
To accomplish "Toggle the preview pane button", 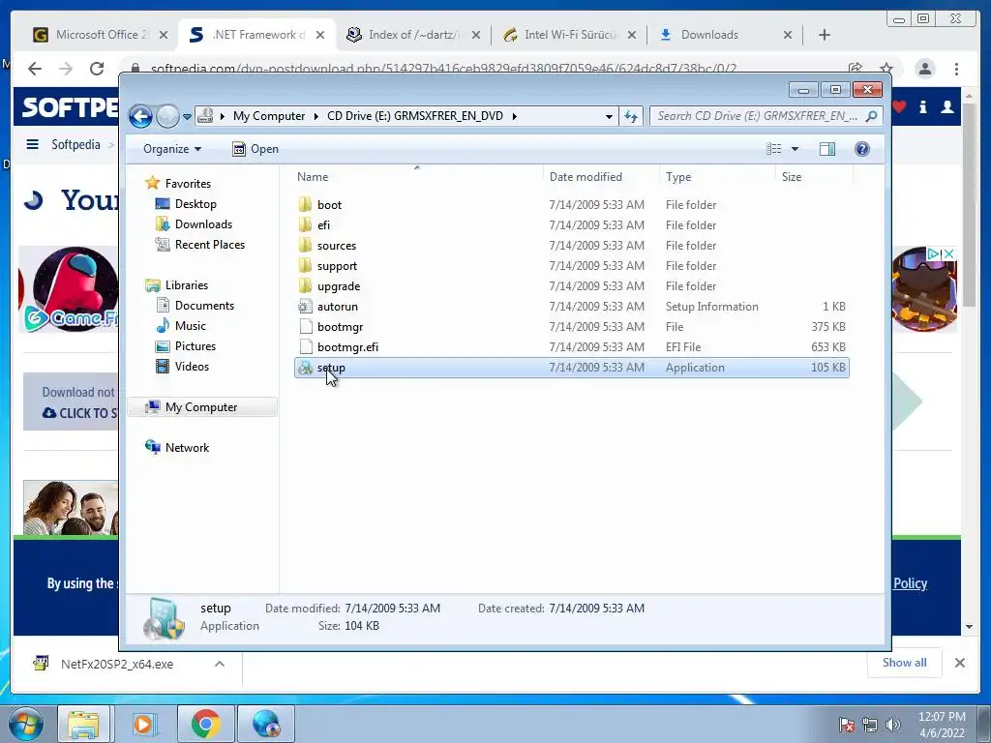I will (x=826, y=149).
